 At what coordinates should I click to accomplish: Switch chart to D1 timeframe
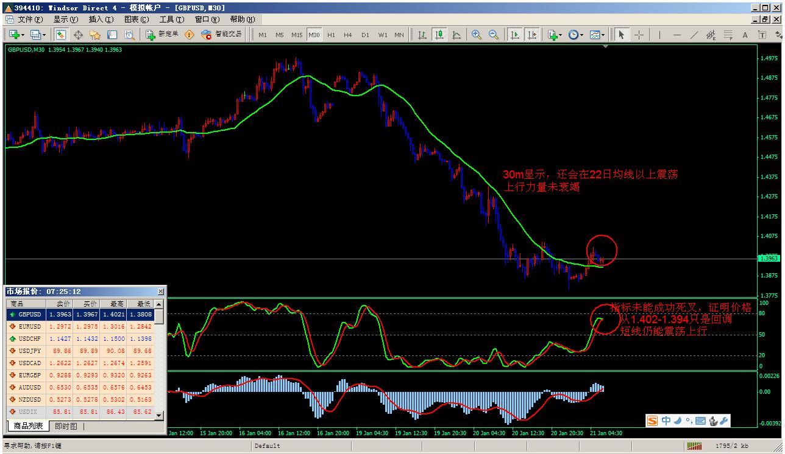(x=365, y=35)
